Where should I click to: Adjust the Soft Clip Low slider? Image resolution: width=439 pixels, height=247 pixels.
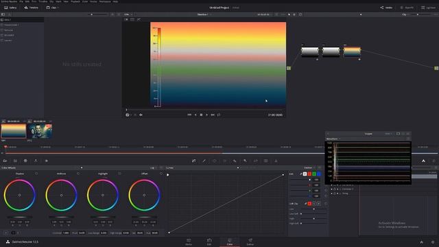[314, 209]
